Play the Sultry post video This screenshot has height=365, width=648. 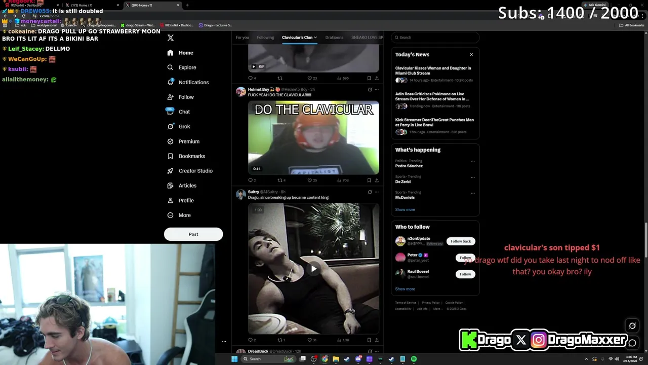point(313,269)
